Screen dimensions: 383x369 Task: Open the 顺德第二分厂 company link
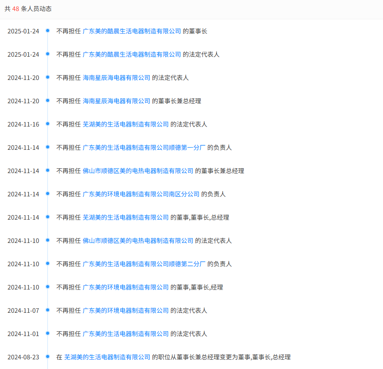pos(144,264)
